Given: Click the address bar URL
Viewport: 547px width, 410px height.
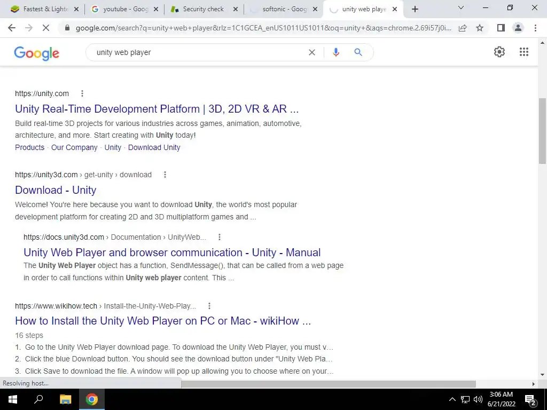Looking at the screenshot, I should point(263,28).
